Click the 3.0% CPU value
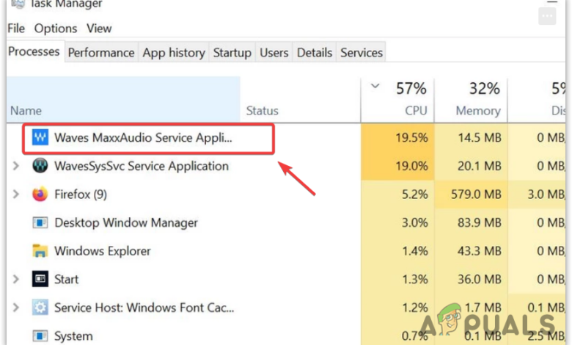The image size is (572, 345). tap(415, 222)
